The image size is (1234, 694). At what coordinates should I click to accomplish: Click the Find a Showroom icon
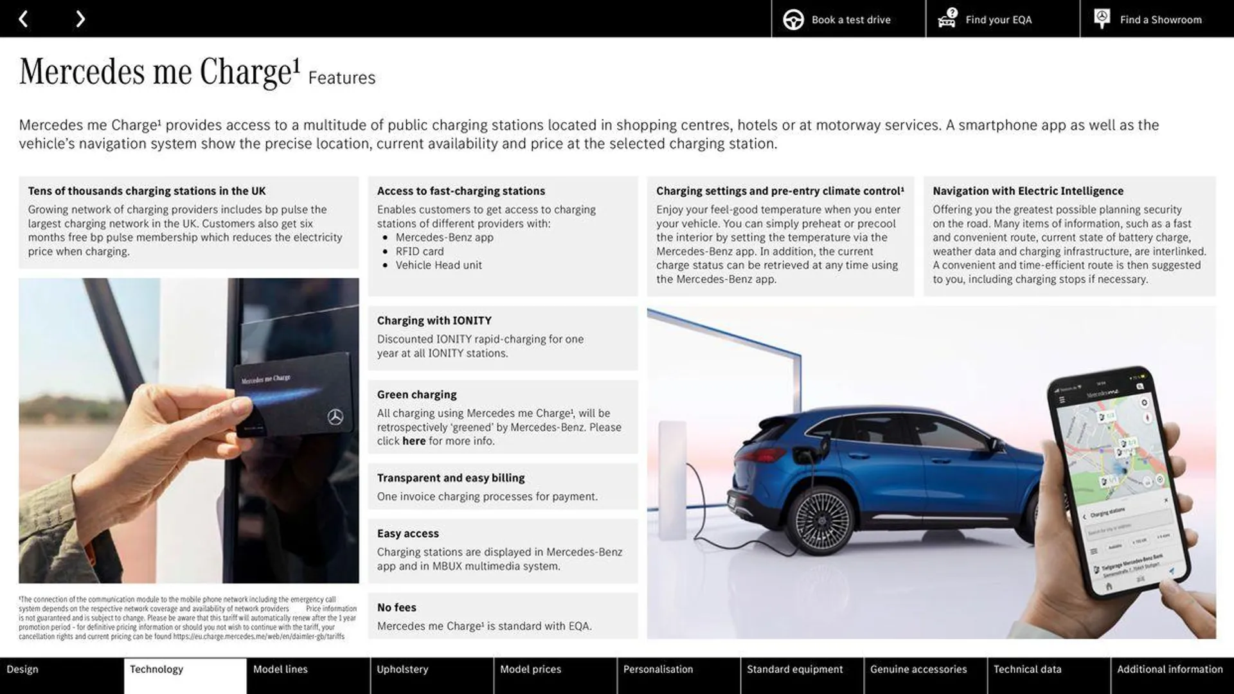1103,19
